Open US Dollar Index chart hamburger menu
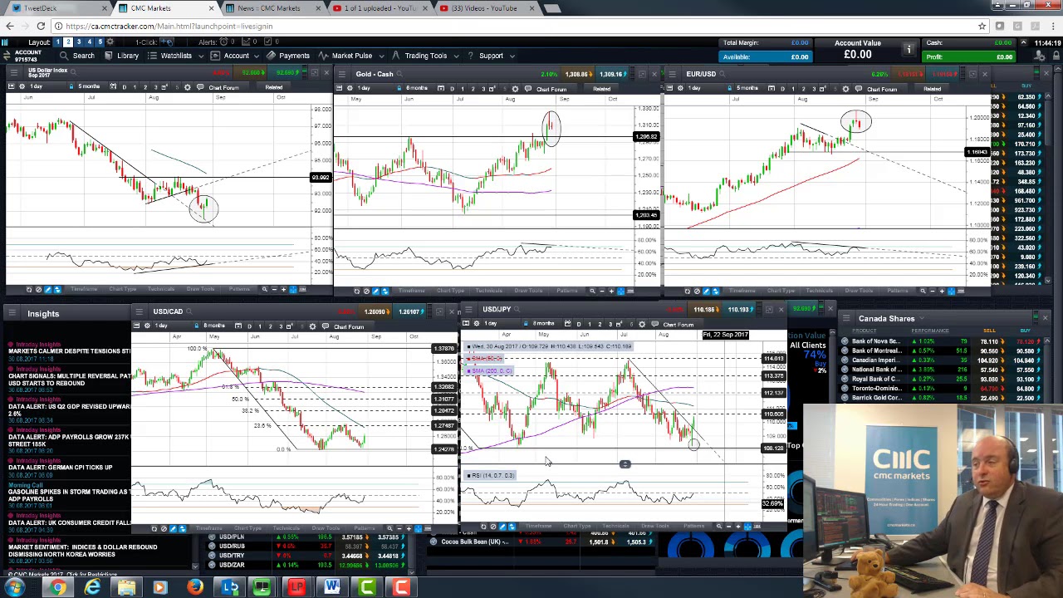This screenshot has height=598, width=1063. (x=12, y=74)
